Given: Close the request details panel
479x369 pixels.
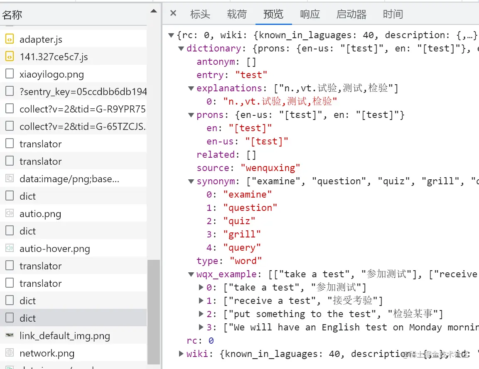Looking at the screenshot, I should [x=173, y=13].
